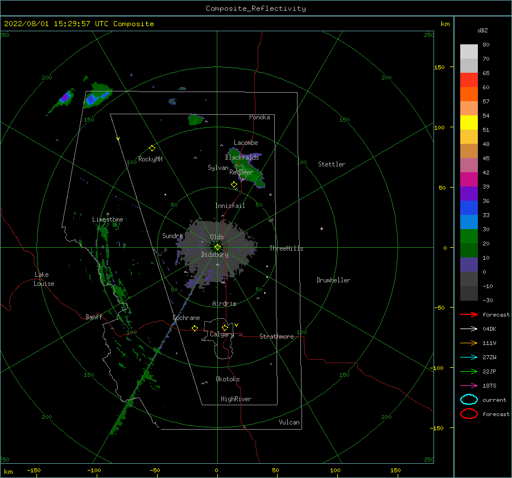This screenshot has height=478, width=512.
Task: Click the yellow V marker east of Calgary
Action: (x=237, y=325)
